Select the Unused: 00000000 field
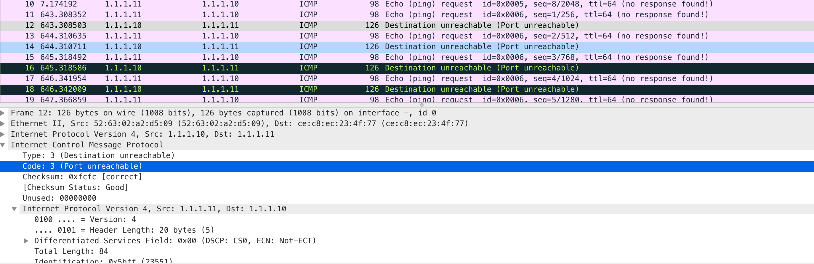The image size is (814, 264). [407, 198]
